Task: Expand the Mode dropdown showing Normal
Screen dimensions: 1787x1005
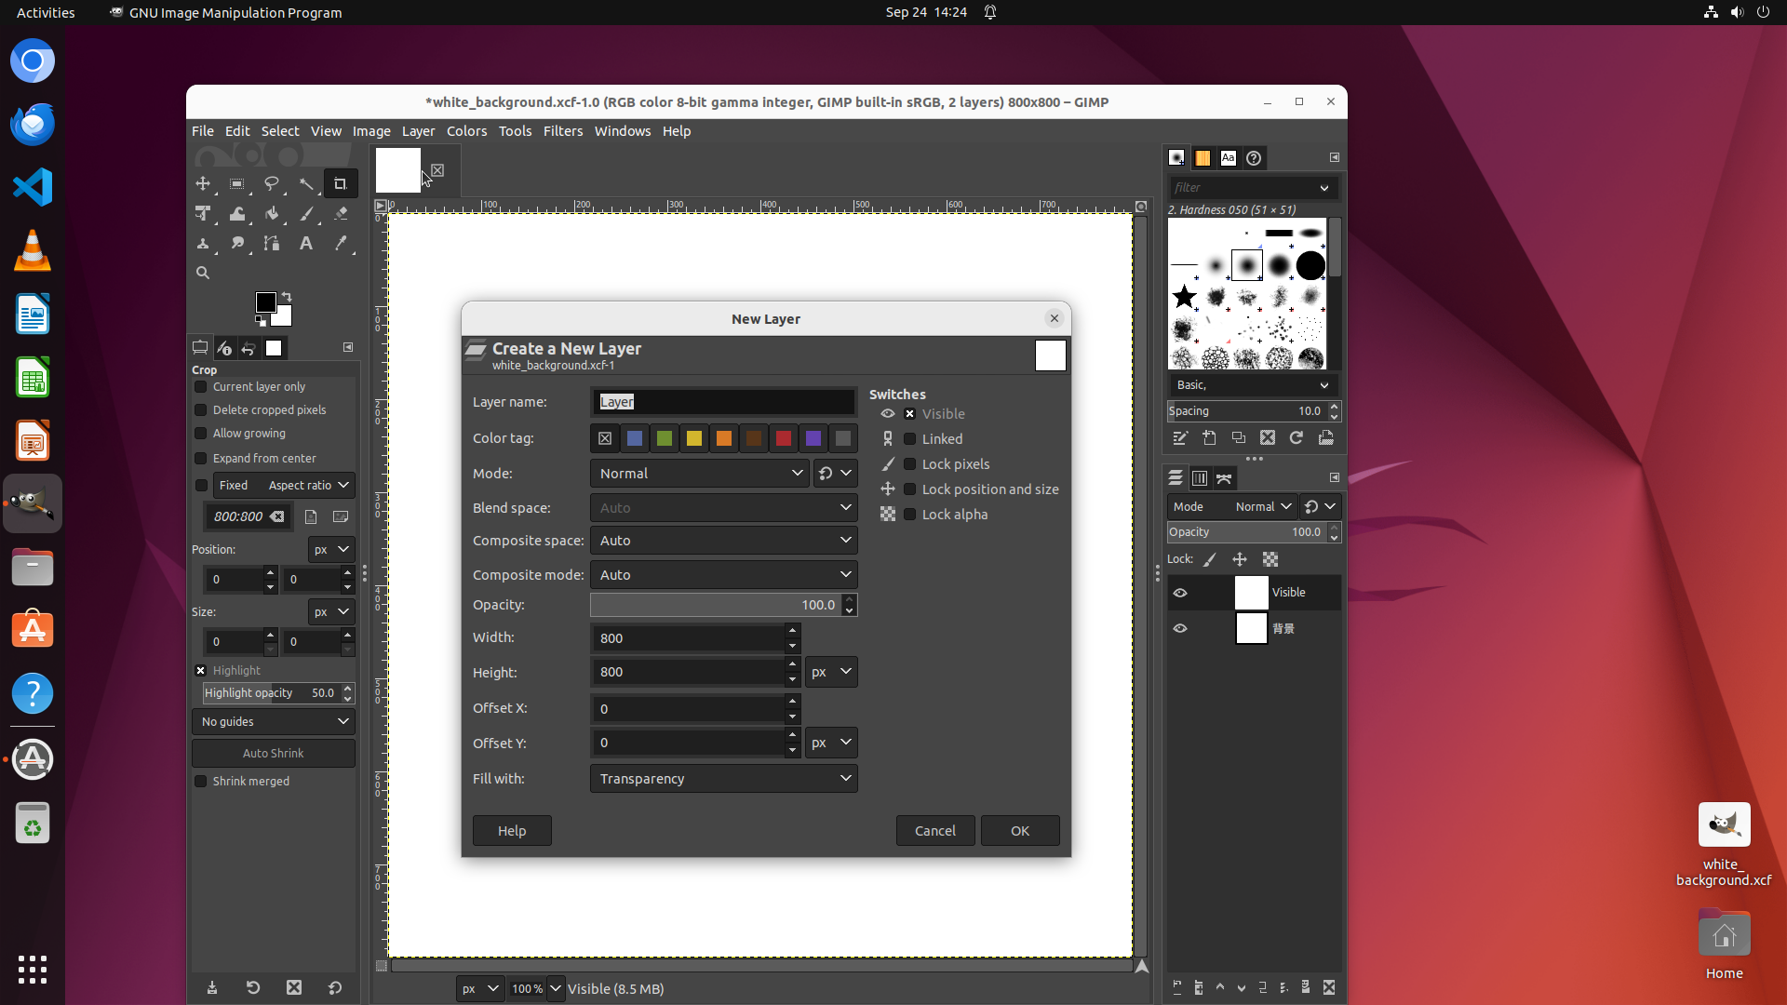Action: [x=700, y=474]
